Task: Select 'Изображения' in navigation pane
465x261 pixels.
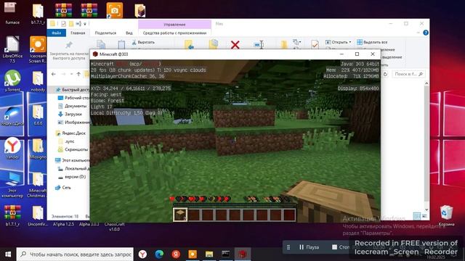Action: (x=73, y=122)
